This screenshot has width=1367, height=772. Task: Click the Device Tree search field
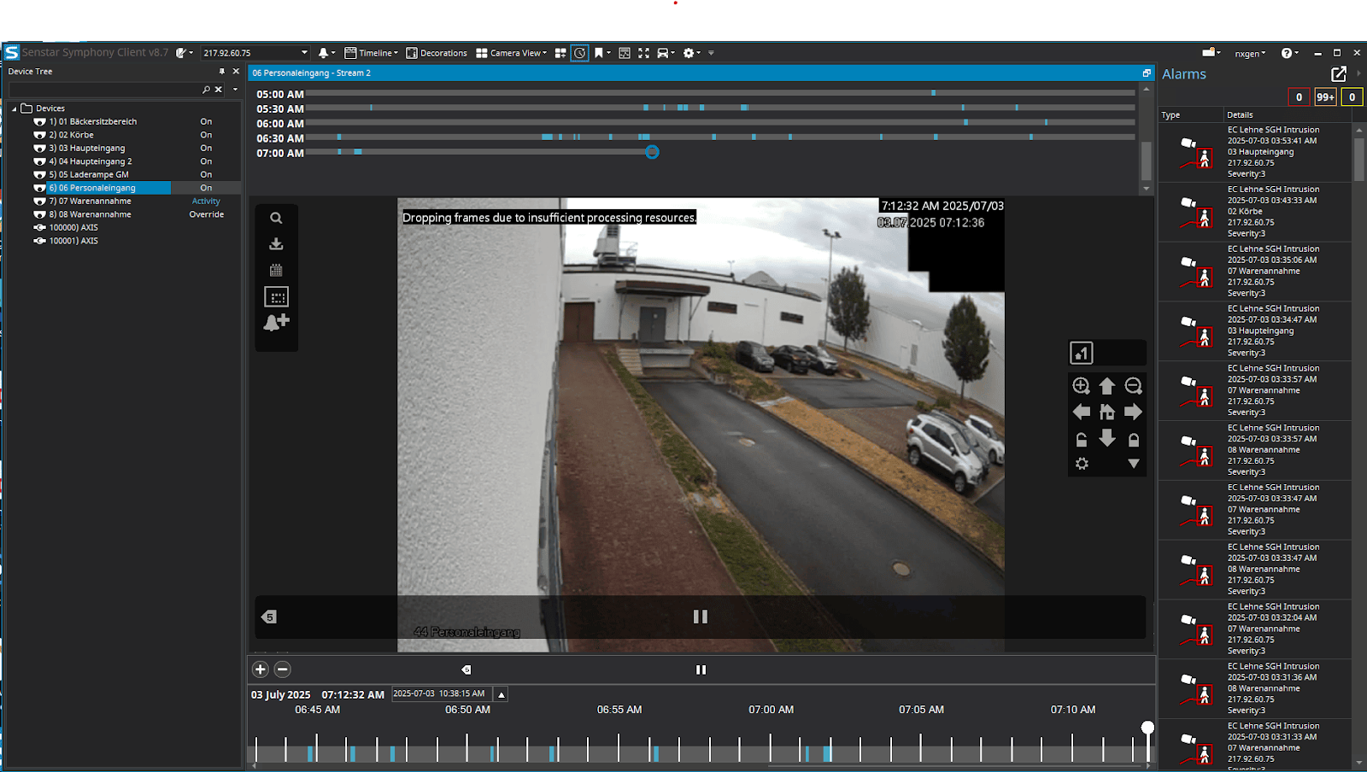104,90
